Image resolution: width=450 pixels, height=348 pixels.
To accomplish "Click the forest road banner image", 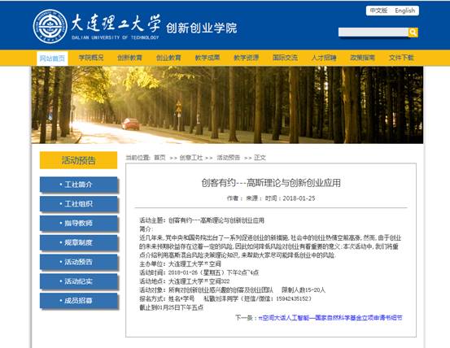I will [x=227, y=105].
